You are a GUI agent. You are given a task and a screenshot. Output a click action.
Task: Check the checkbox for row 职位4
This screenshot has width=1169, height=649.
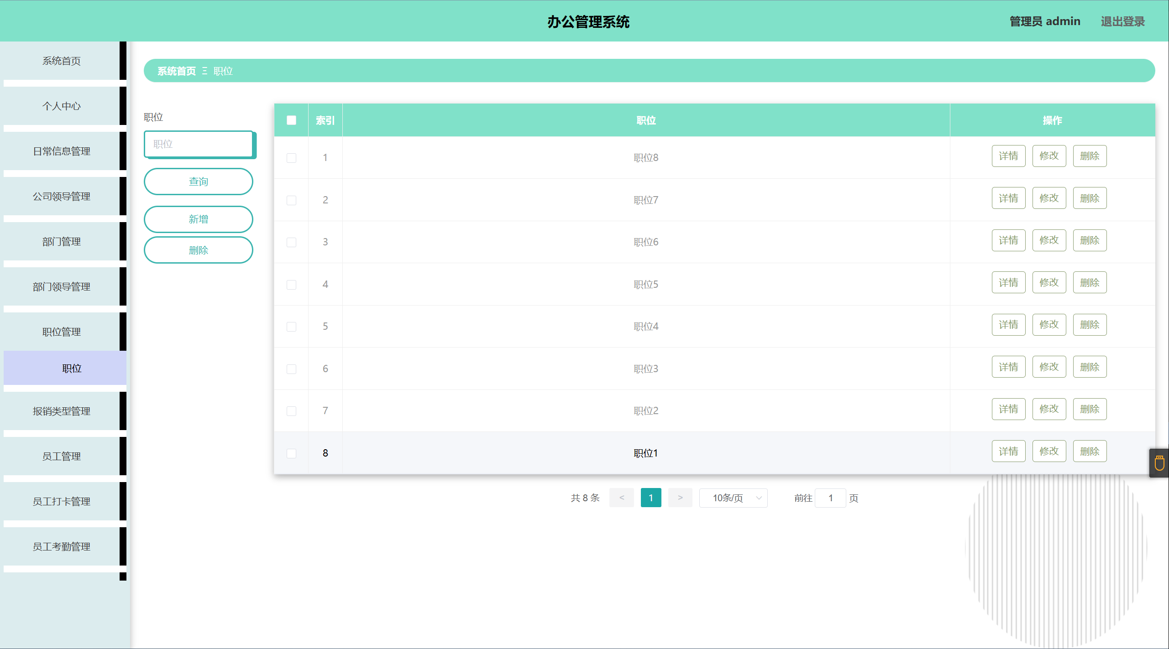coord(291,327)
